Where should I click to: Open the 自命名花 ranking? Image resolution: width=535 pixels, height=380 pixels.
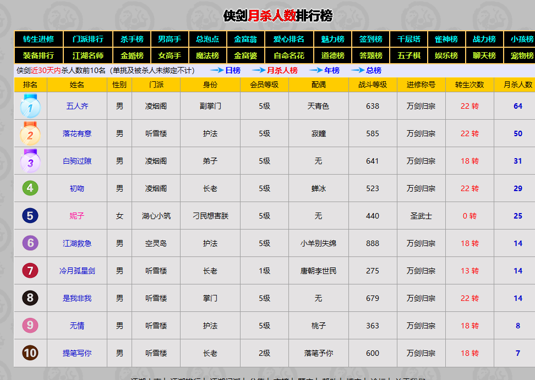click(289, 55)
